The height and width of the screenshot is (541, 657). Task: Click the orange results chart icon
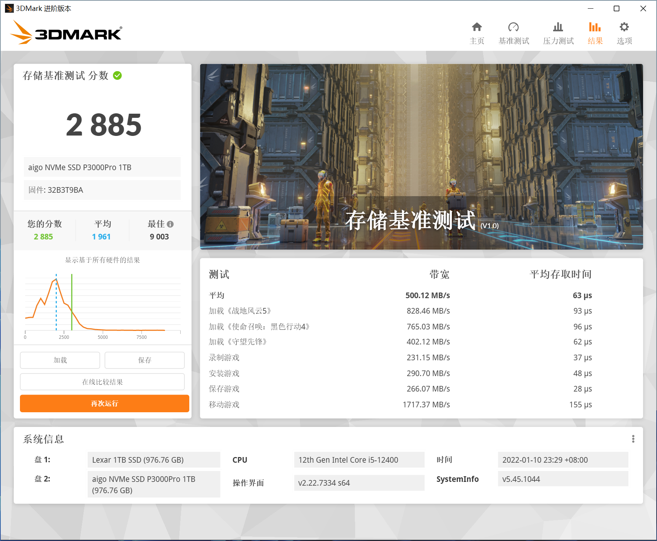(x=595, y=27)
